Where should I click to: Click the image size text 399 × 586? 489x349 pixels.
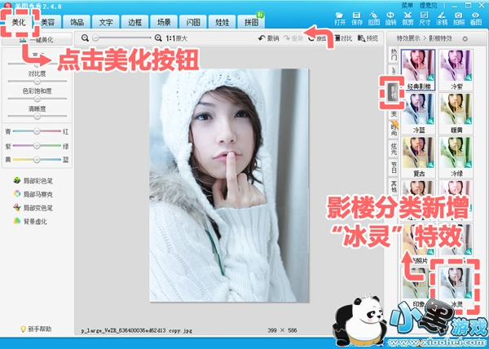(282, 330)
